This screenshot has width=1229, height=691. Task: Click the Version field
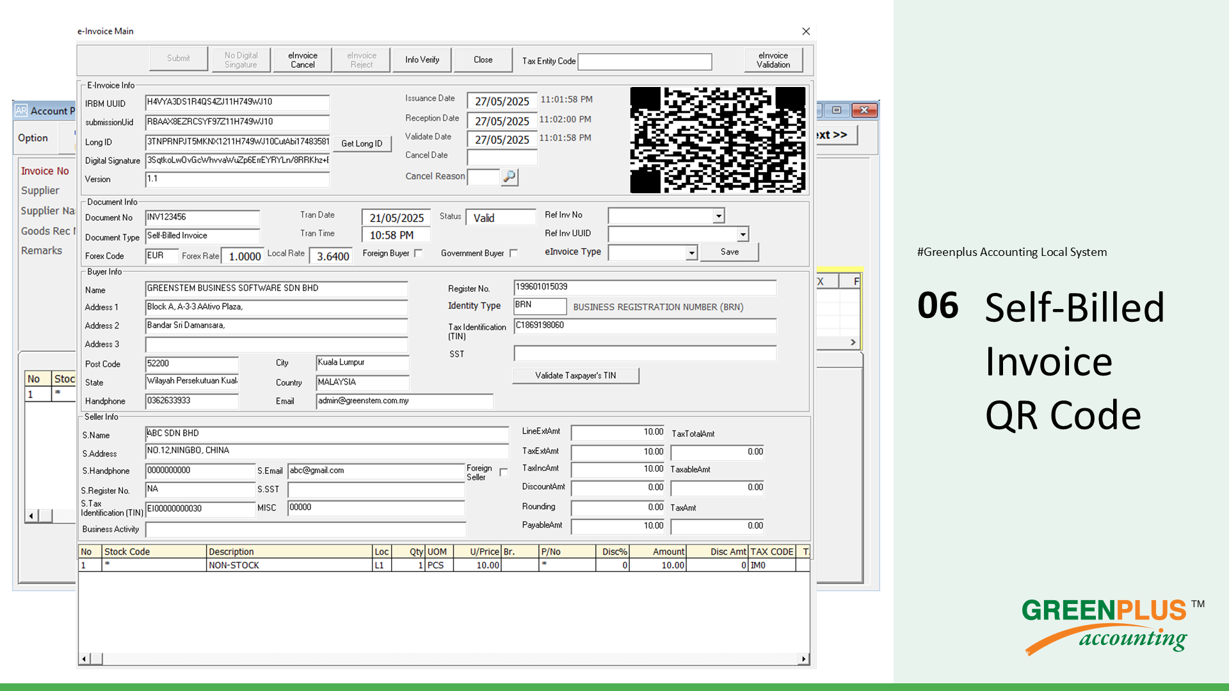237,180
